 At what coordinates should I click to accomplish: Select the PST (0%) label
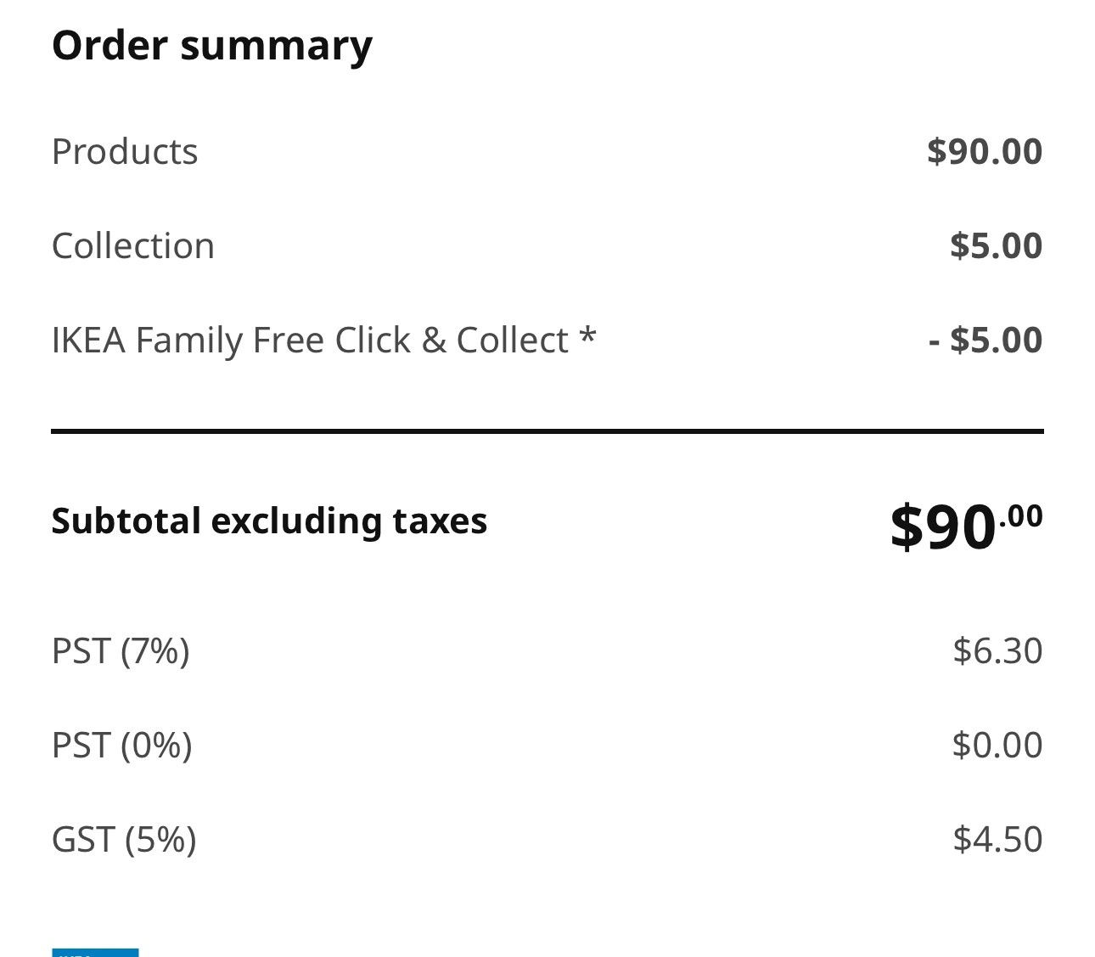pos(121,746)
